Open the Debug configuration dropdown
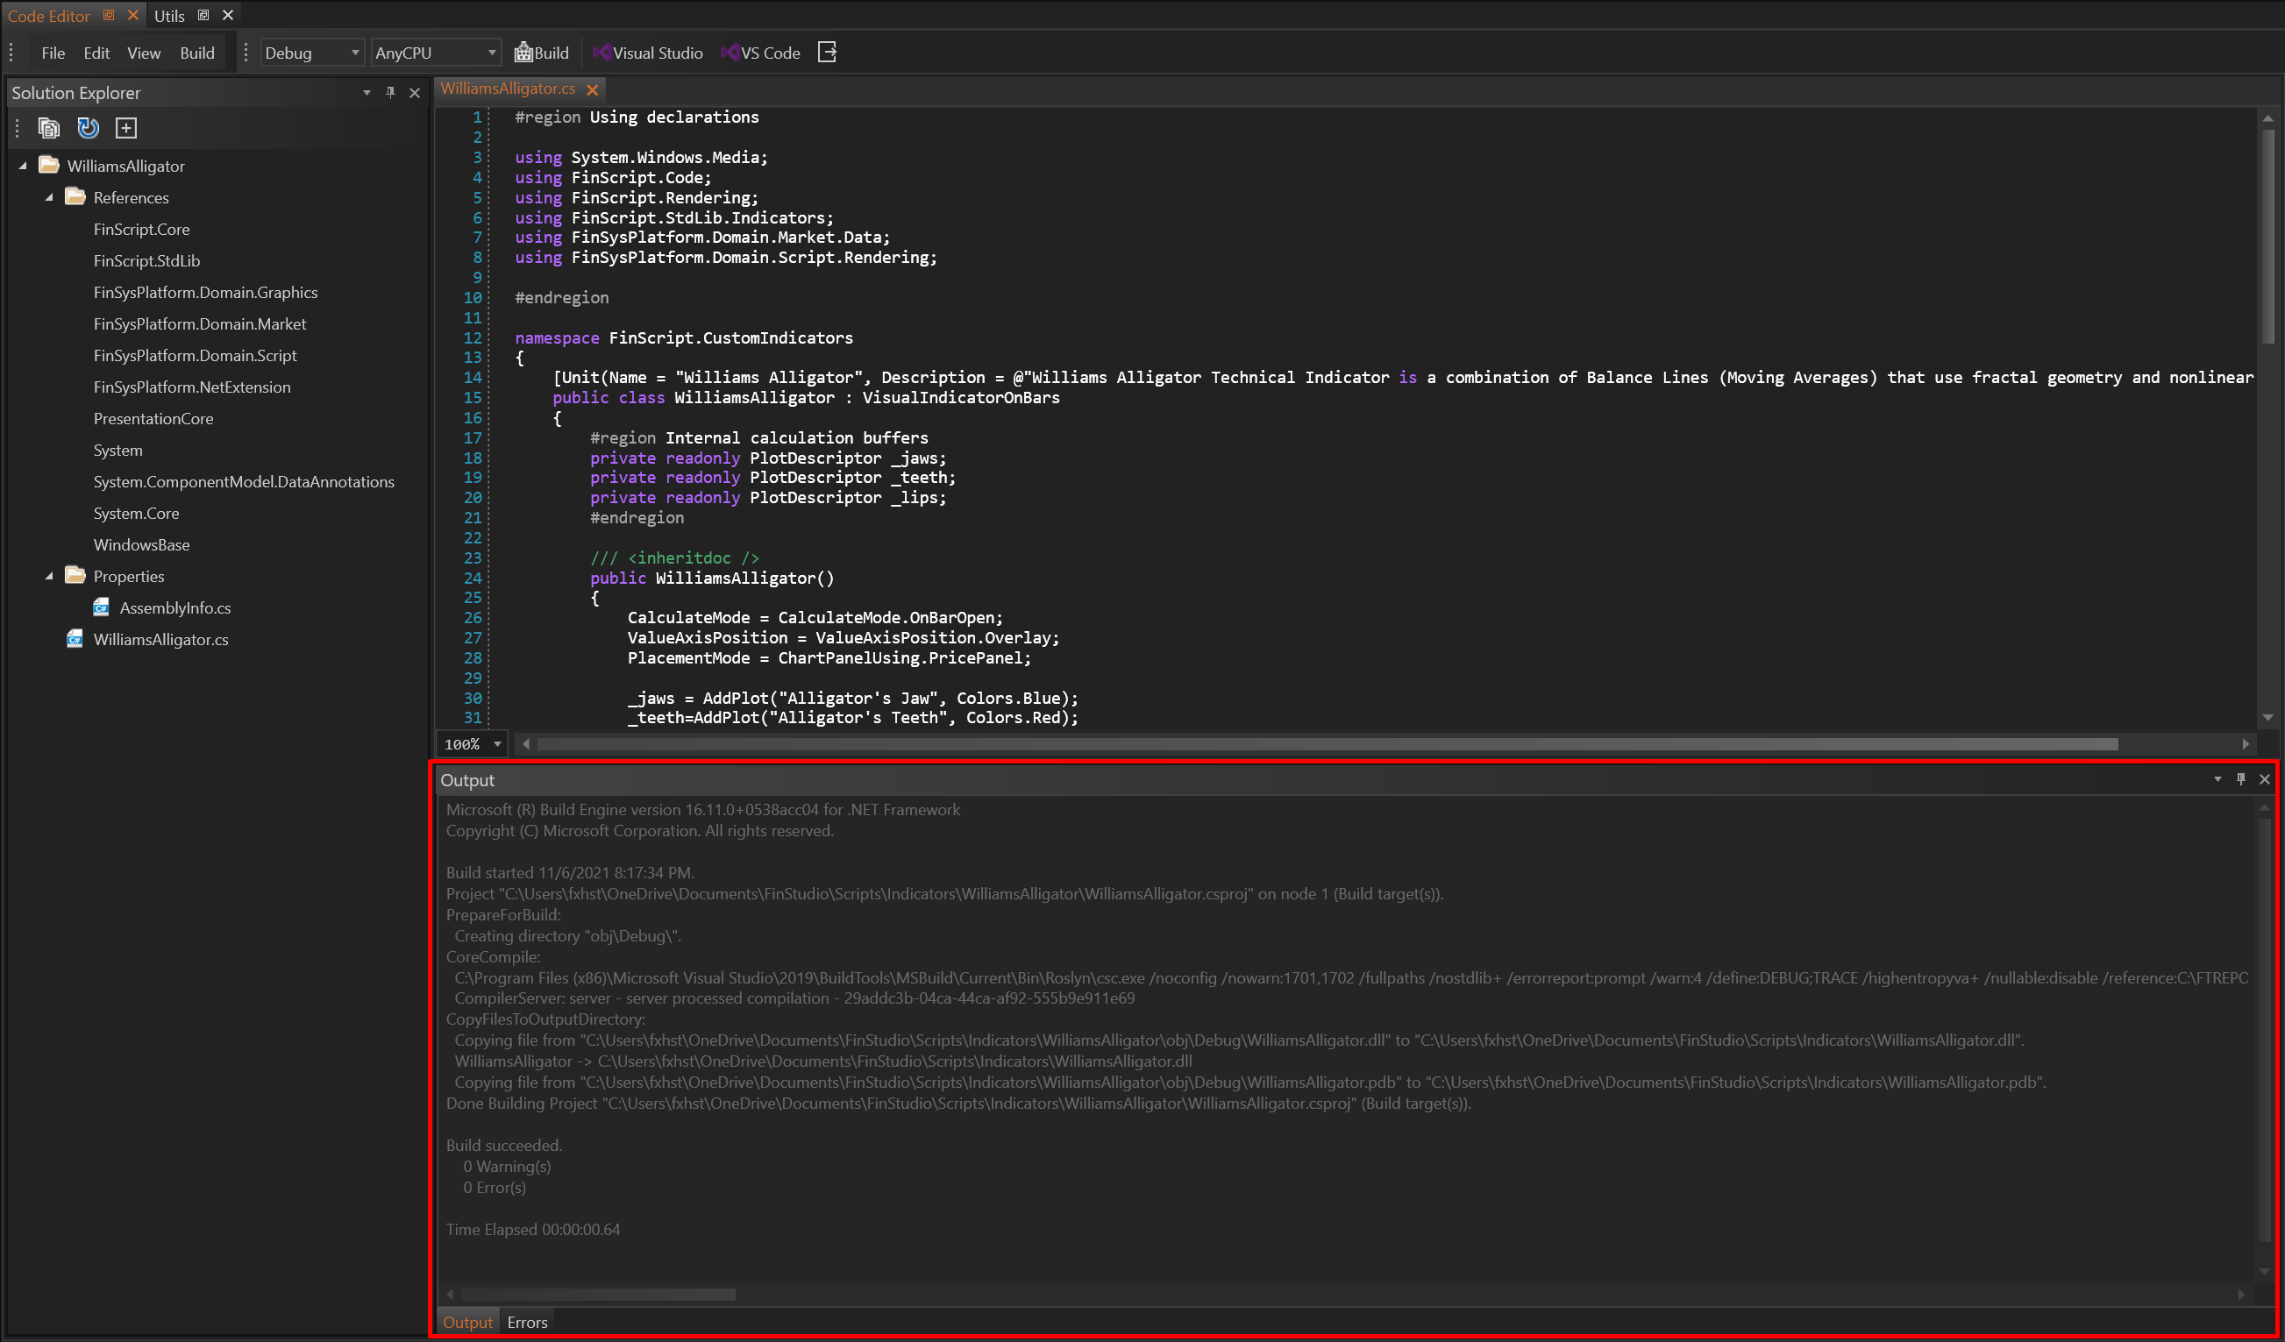The image size is (2285, 1342). coord(312,53)
